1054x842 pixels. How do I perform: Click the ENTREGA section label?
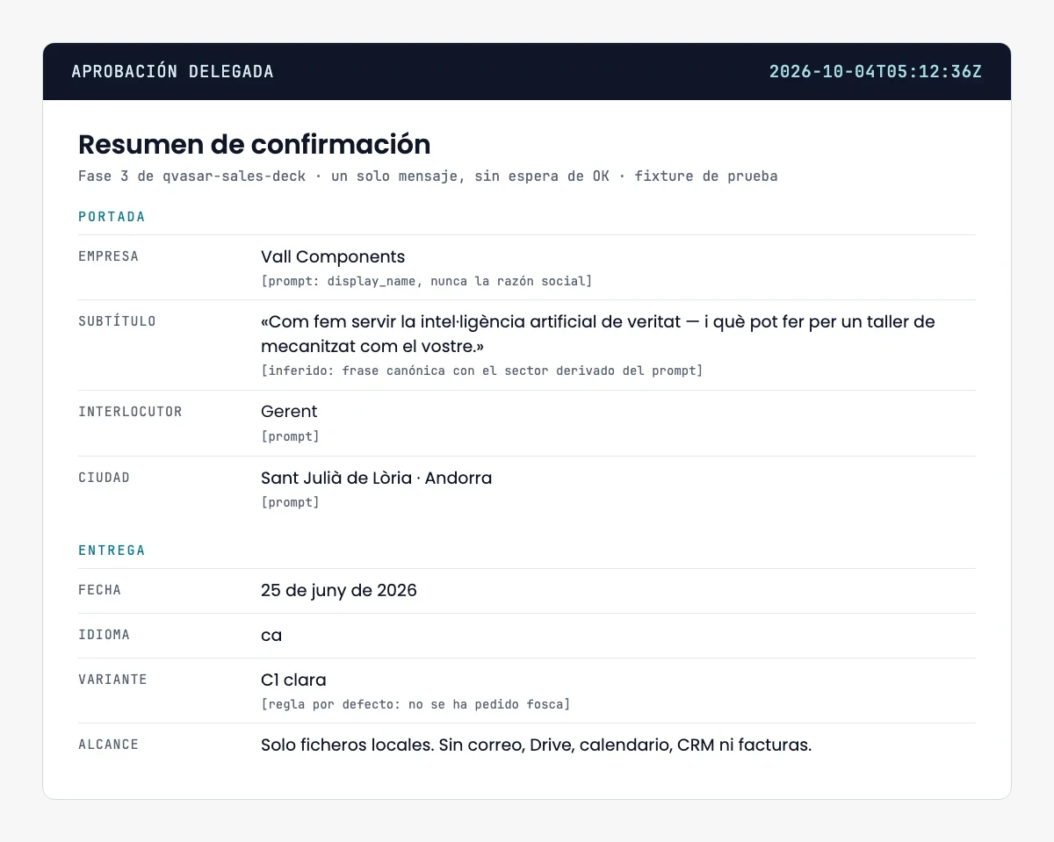[112, 551]
